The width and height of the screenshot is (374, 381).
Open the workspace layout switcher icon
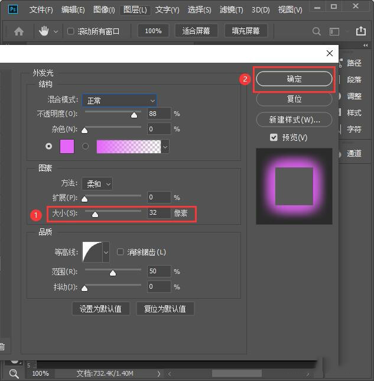(334, 31)
